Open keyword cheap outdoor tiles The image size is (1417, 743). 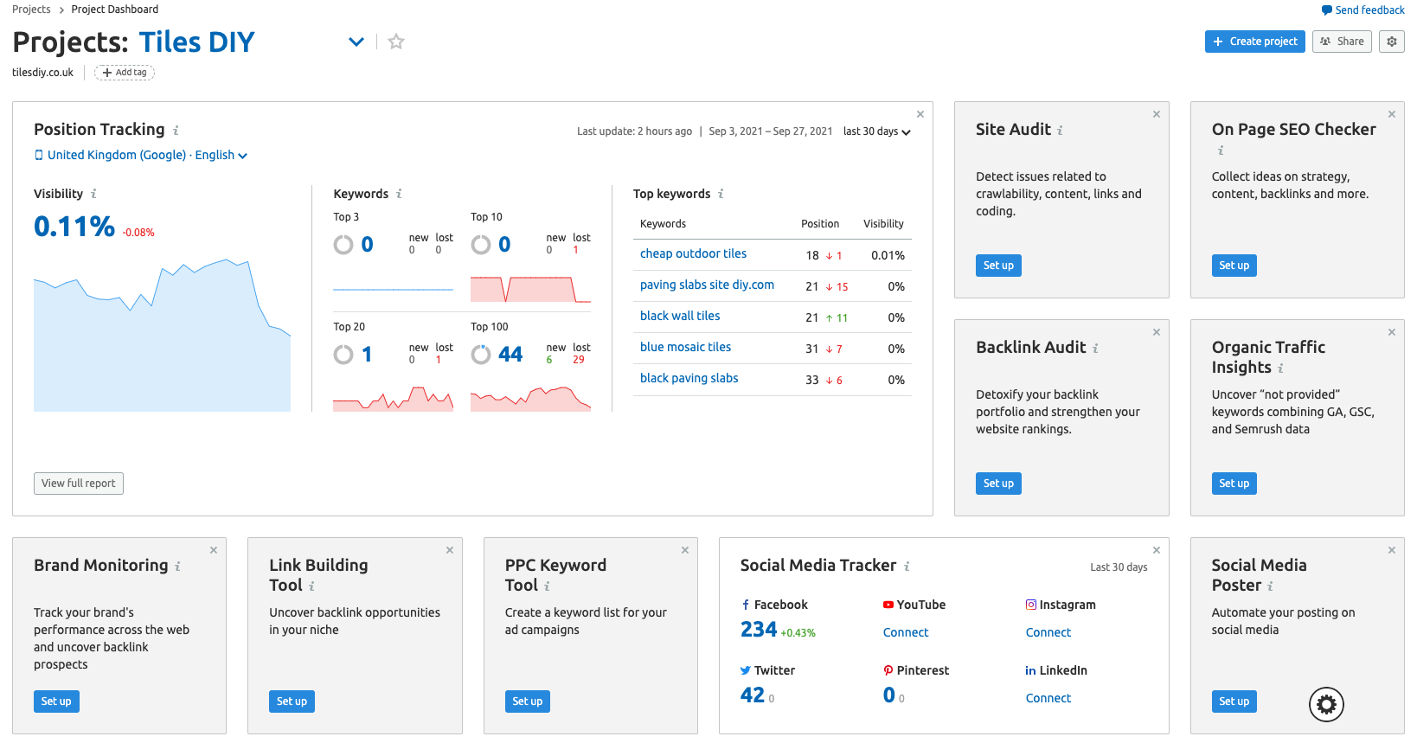click(x=693, y=253)
